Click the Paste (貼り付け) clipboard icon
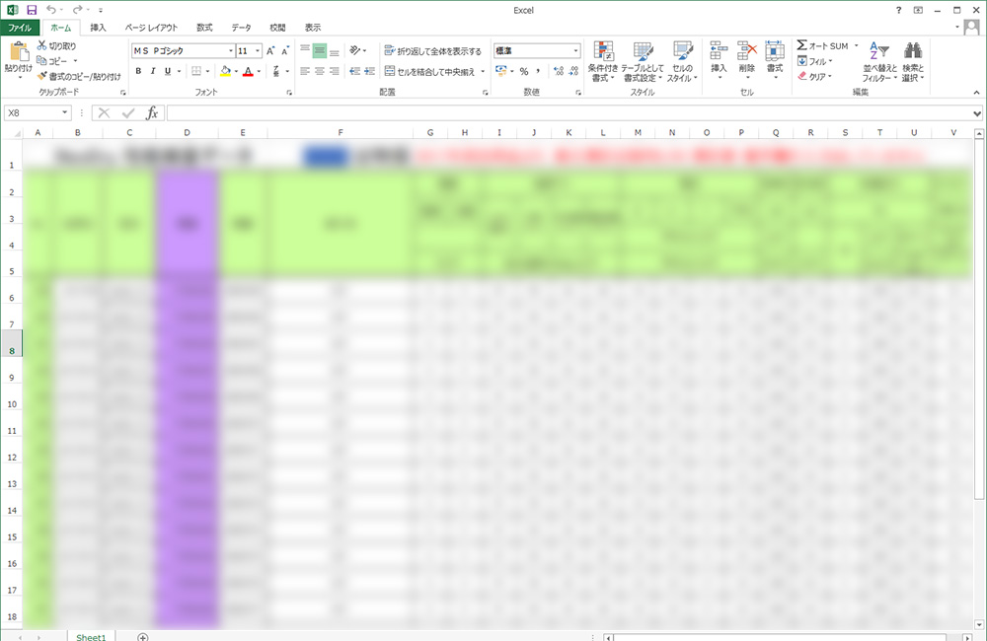987x641 pixels. (x=18, y=53)
